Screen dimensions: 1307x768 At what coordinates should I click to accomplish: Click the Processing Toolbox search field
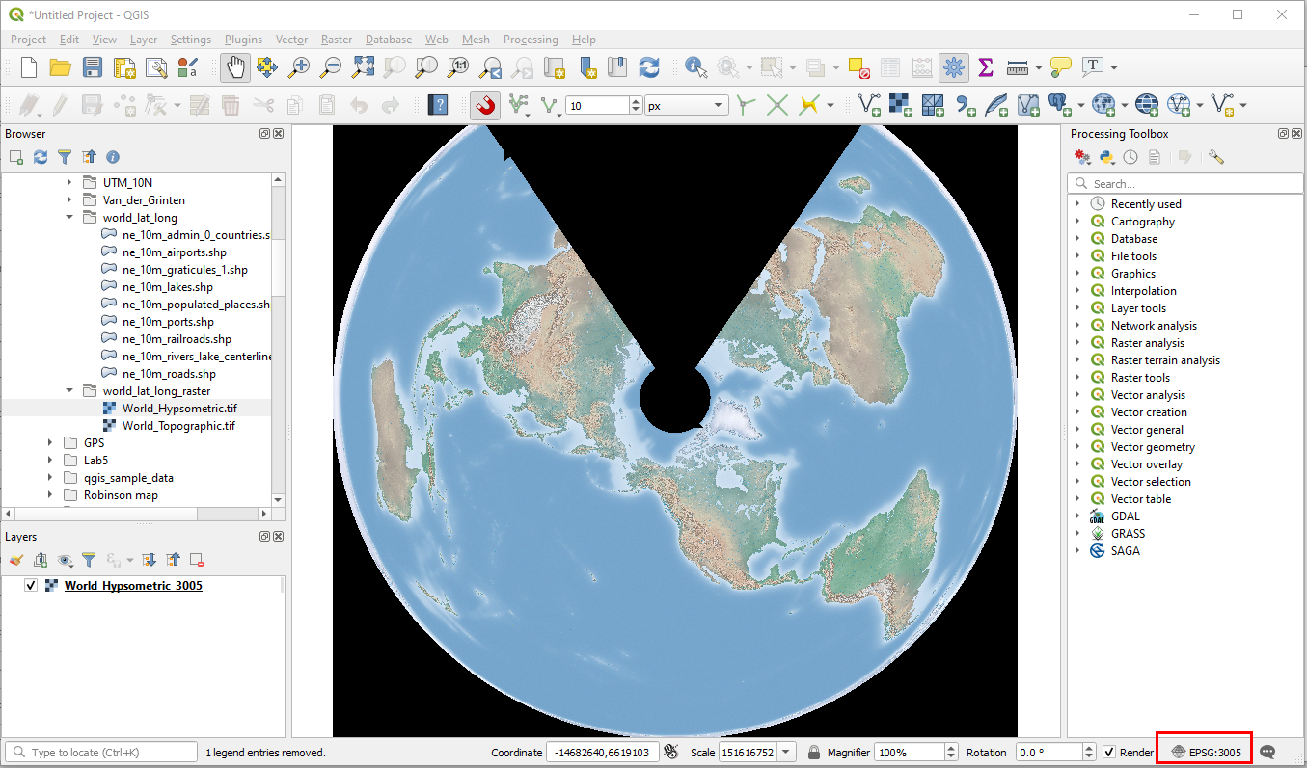click(x=1184, y=183)
